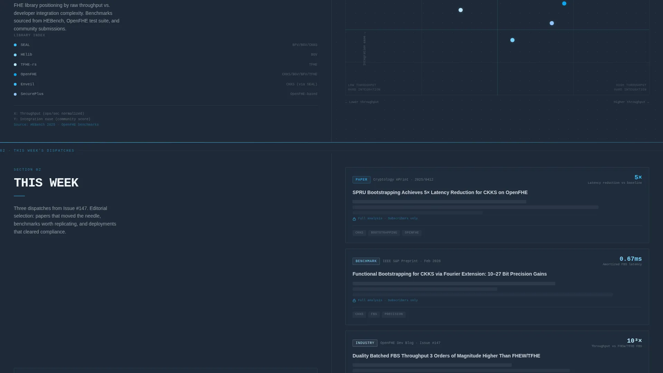Click the 0.67ms amortized FBS latency stat
Viewport: 663px width, 373px height.
coord(631,259)
